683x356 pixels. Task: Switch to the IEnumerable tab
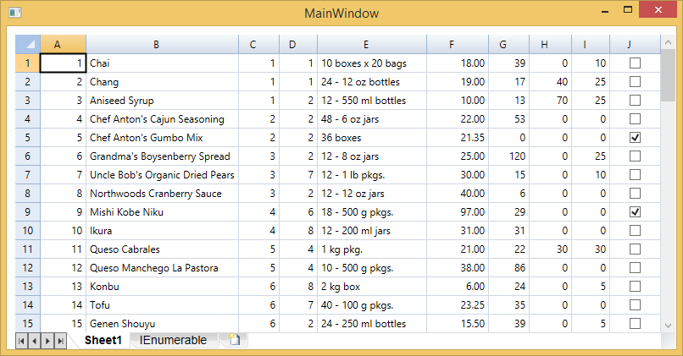(x=173, y=340)
